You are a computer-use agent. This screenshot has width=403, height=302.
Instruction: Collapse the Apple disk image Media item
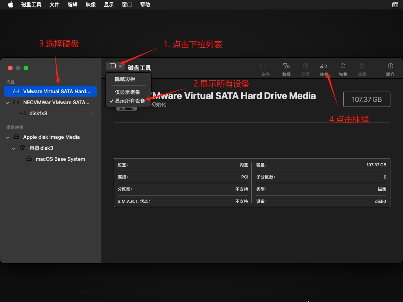7,137
